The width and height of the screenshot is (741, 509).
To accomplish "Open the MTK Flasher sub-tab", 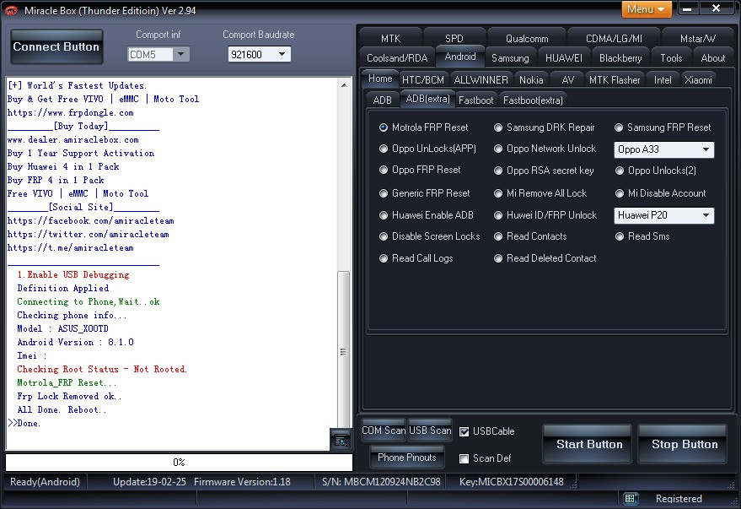I will click(x=615, y=80).
